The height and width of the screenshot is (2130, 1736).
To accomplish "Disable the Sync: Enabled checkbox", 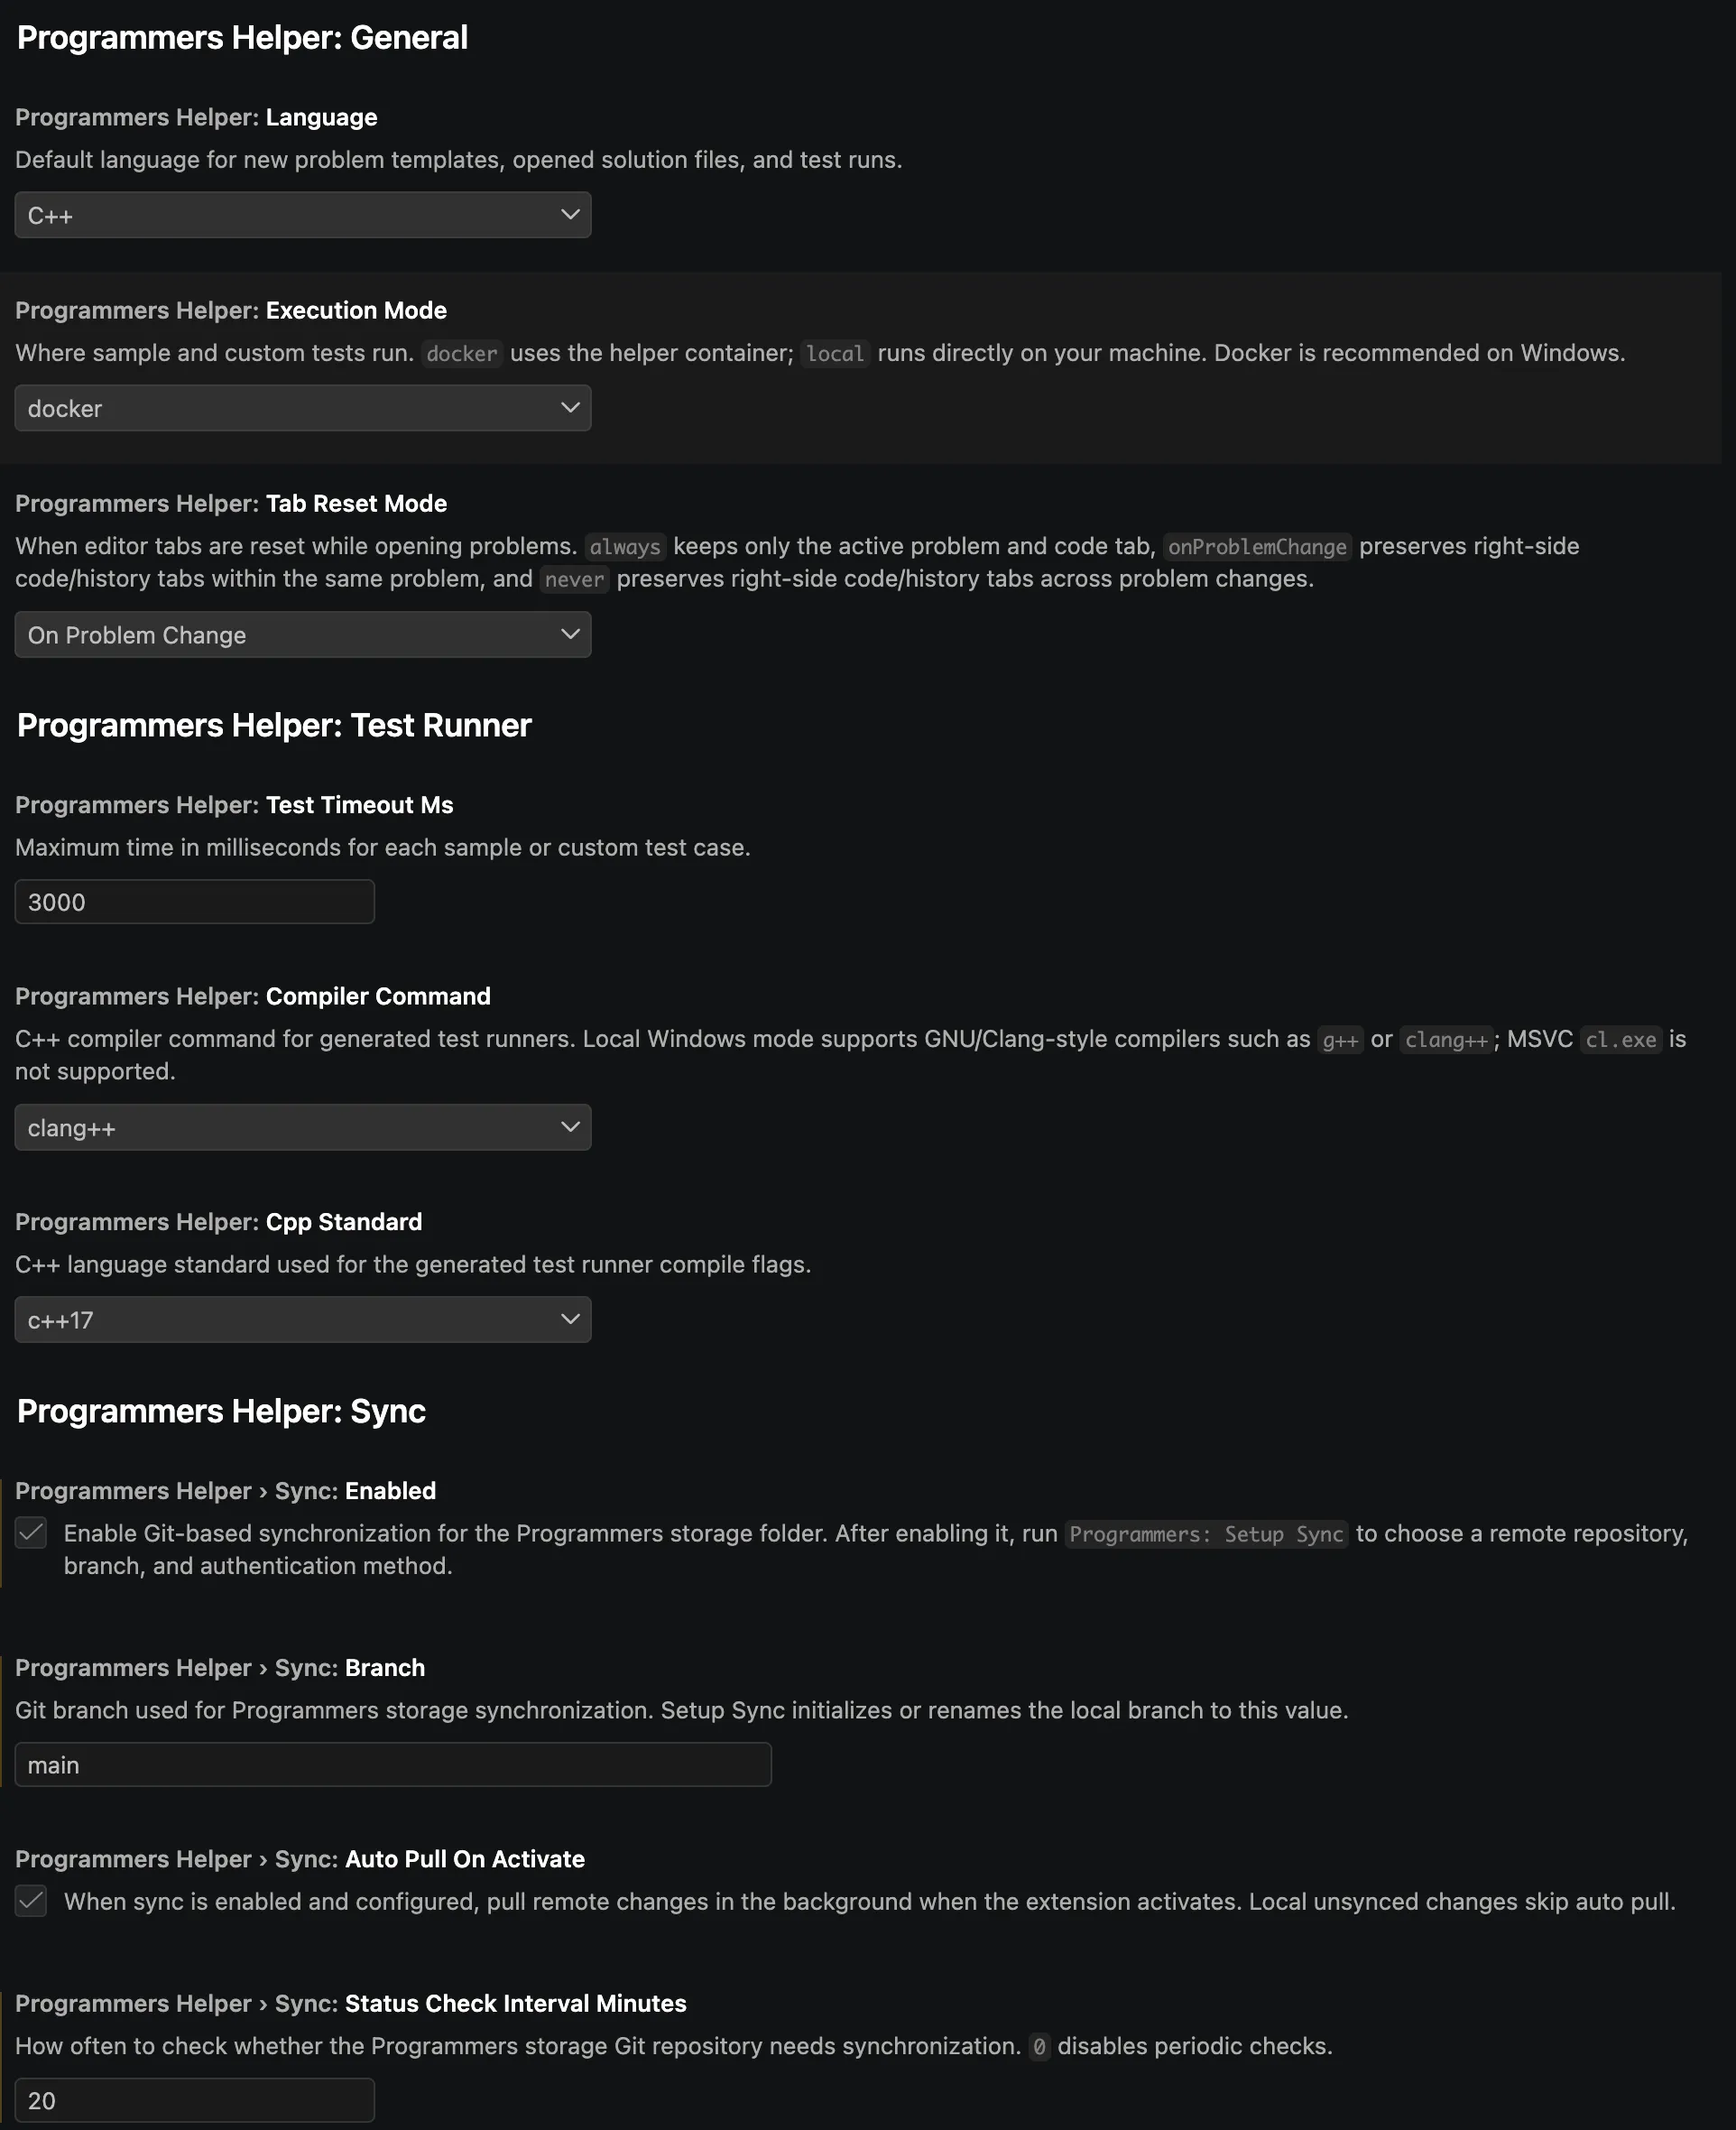I will coord(31,1533).
